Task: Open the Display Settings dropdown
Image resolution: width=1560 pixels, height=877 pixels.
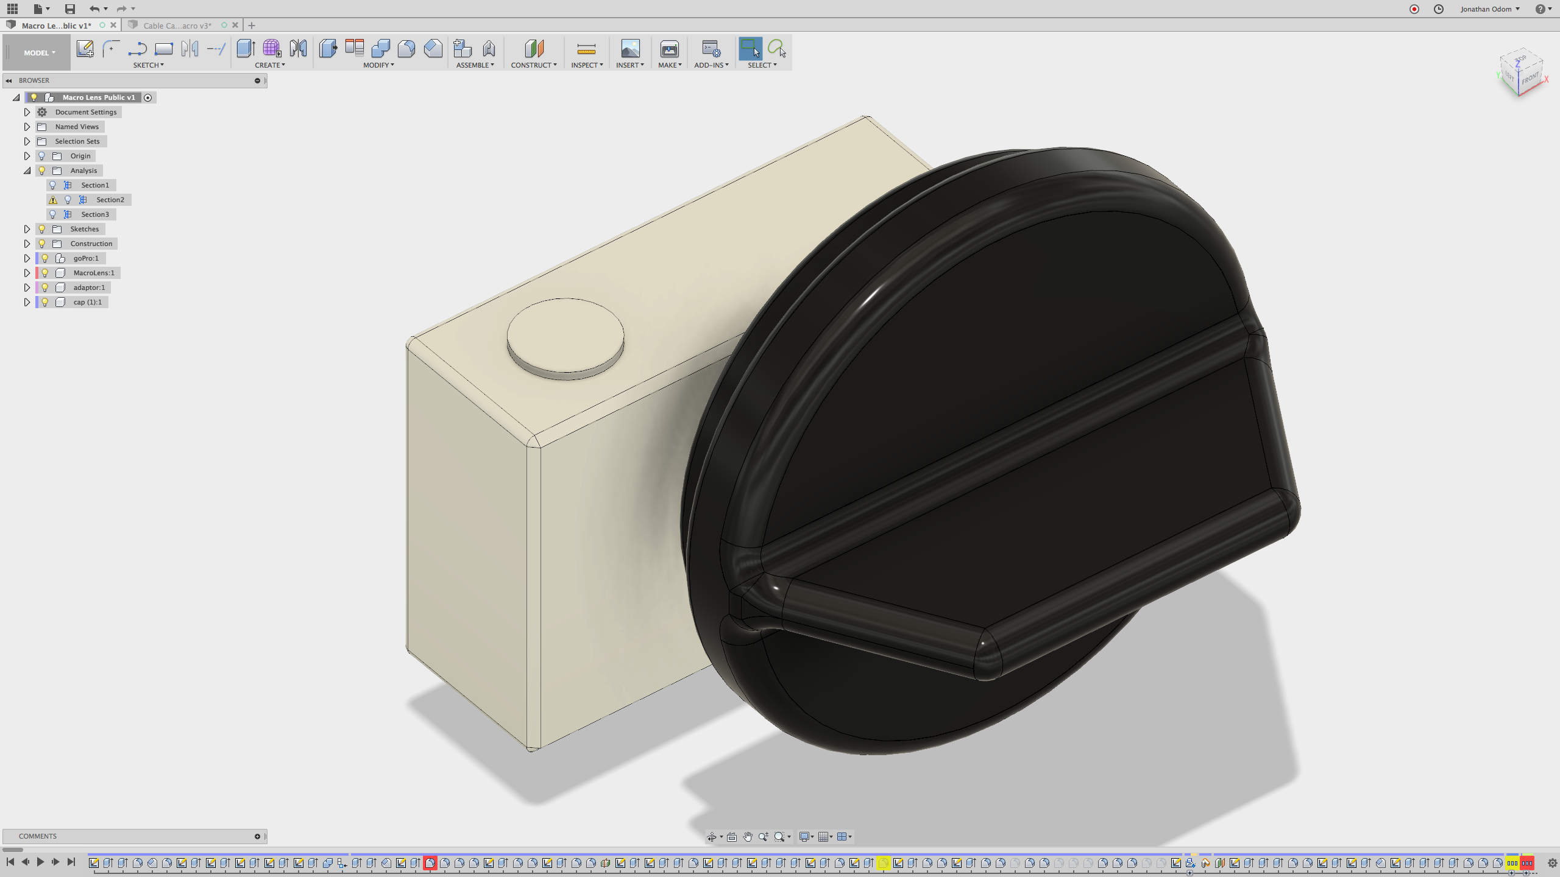Action: click(x=806, y=837)
